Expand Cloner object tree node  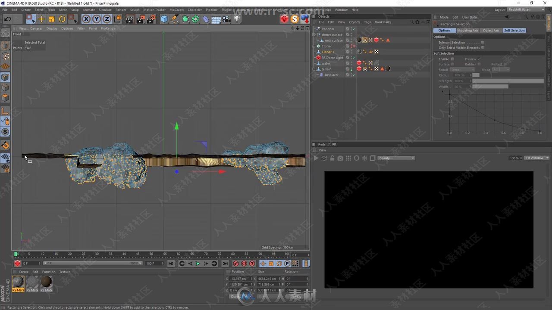(x=314, y=46)
